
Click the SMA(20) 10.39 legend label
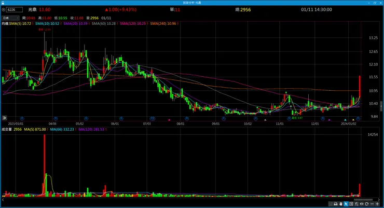[75, 24]
